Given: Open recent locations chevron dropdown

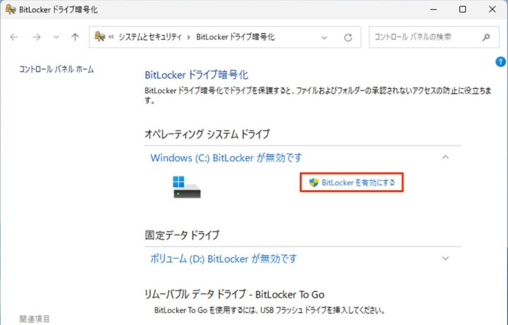Looking at the screenshot, I should click(x=56, y=37).
